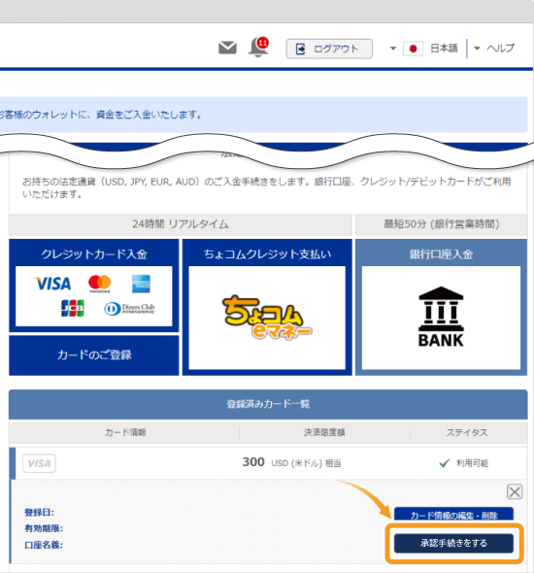Click カード情報の編集・削除 button

point(453,514)
